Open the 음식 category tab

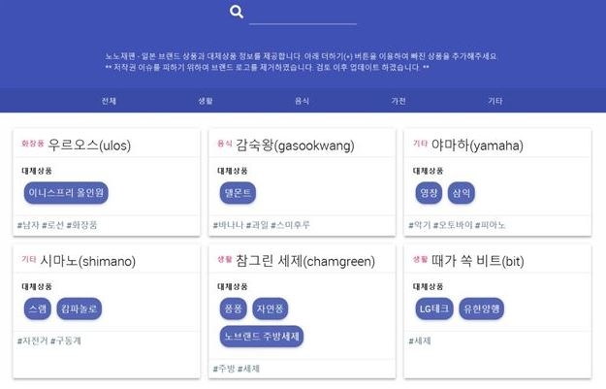(x=303, y=101)
